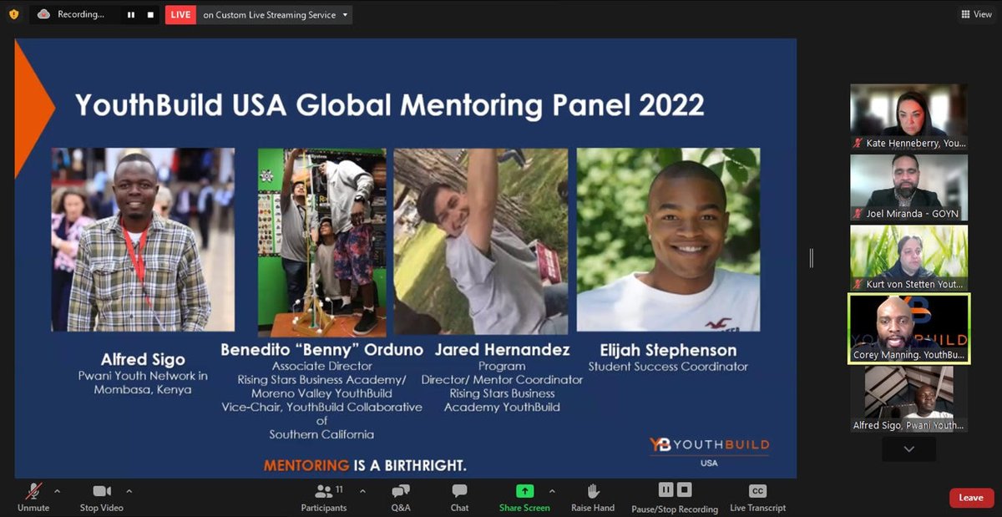Viewport: 1002px width, 517px height.
Task: Expand video options arrow beside Stop Video
Action: (x=129, y=491)
